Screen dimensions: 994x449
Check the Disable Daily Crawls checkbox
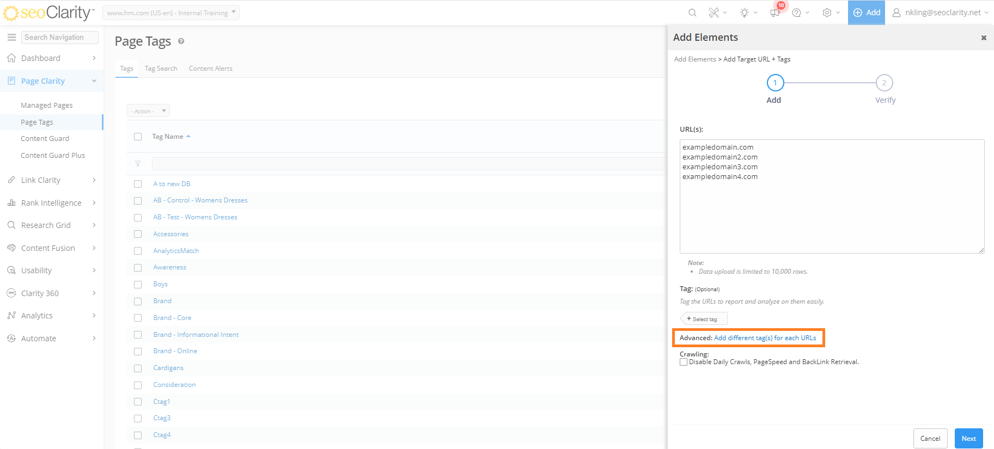coord(684,362)
